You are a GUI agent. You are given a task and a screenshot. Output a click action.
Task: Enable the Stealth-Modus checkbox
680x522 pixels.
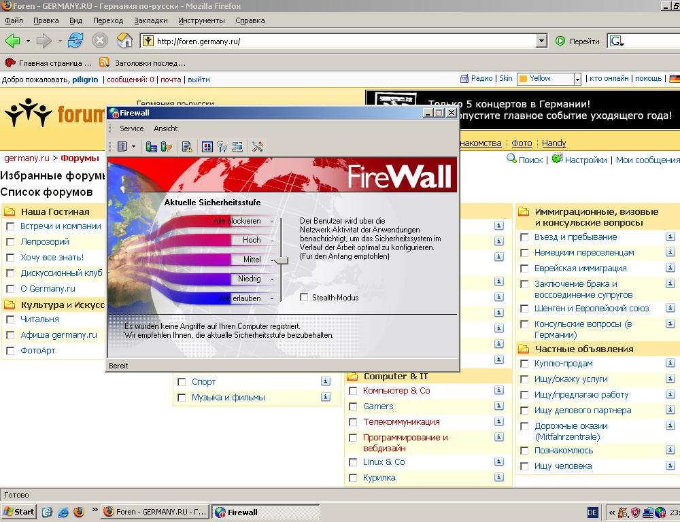coord(304,298)
